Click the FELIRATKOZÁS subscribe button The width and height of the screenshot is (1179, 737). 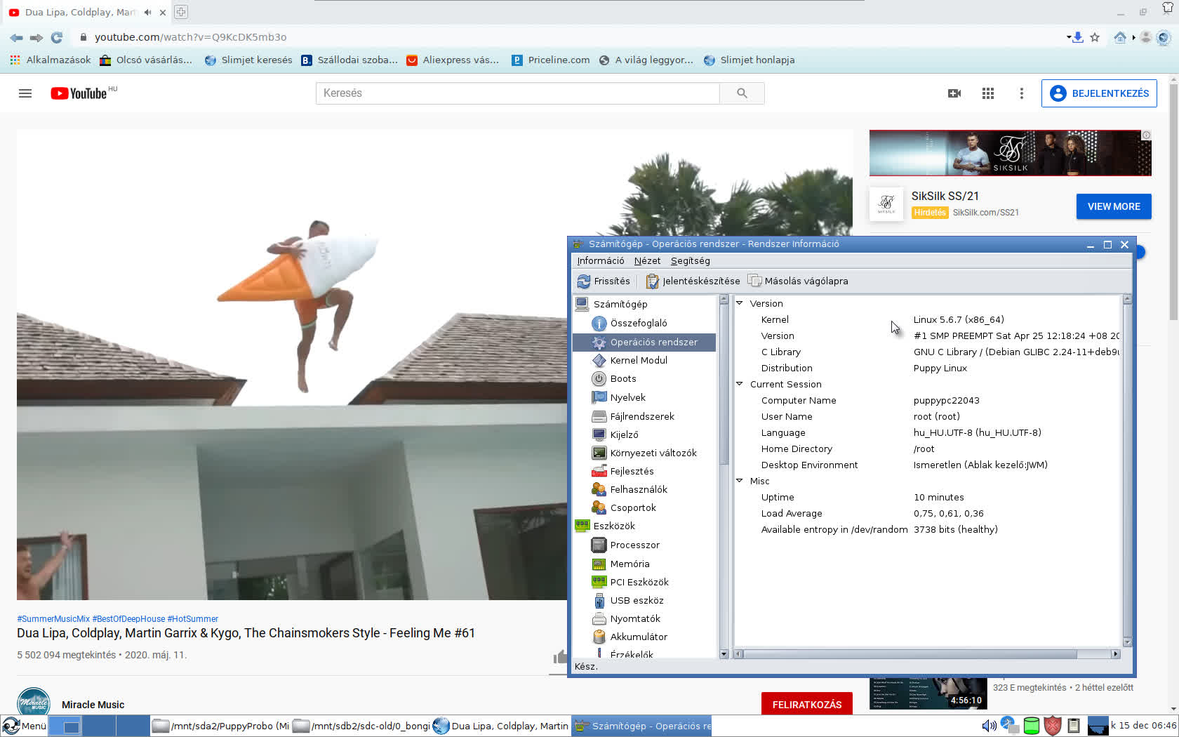tap(807, 704)
